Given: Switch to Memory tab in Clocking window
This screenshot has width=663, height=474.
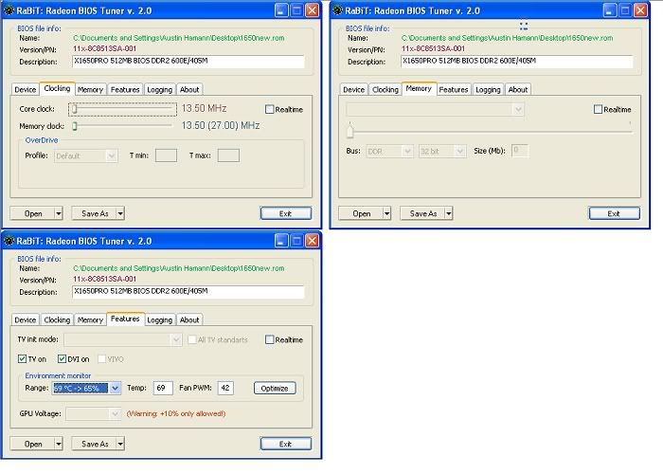Looking at the screenshot, I should 90,90.
